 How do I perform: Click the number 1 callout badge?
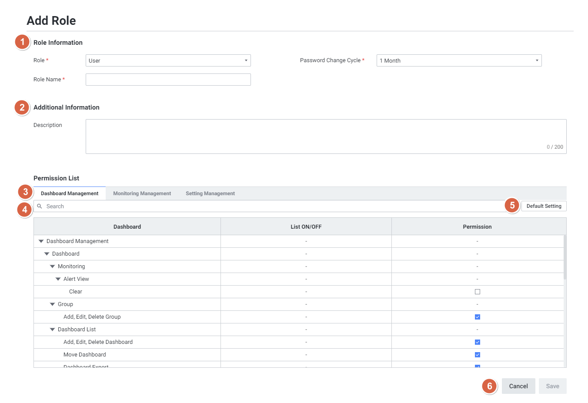pyautogui.click(x=22, y=42)
